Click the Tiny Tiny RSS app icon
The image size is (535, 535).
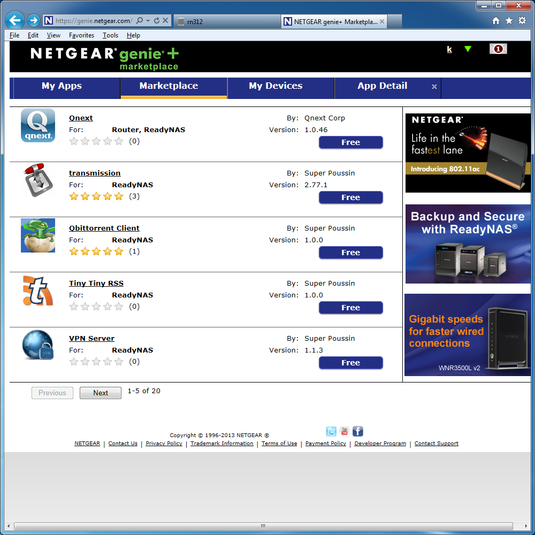(38, 291)
